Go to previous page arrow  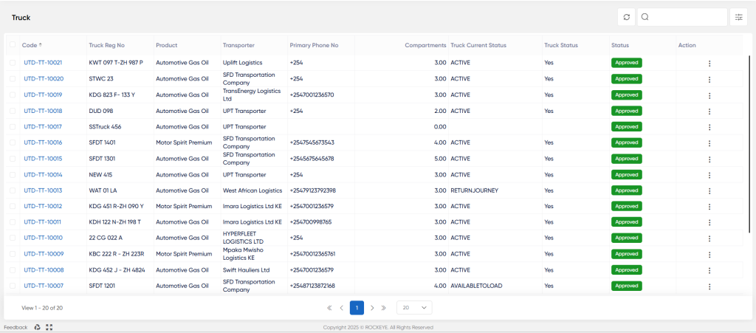341,307
